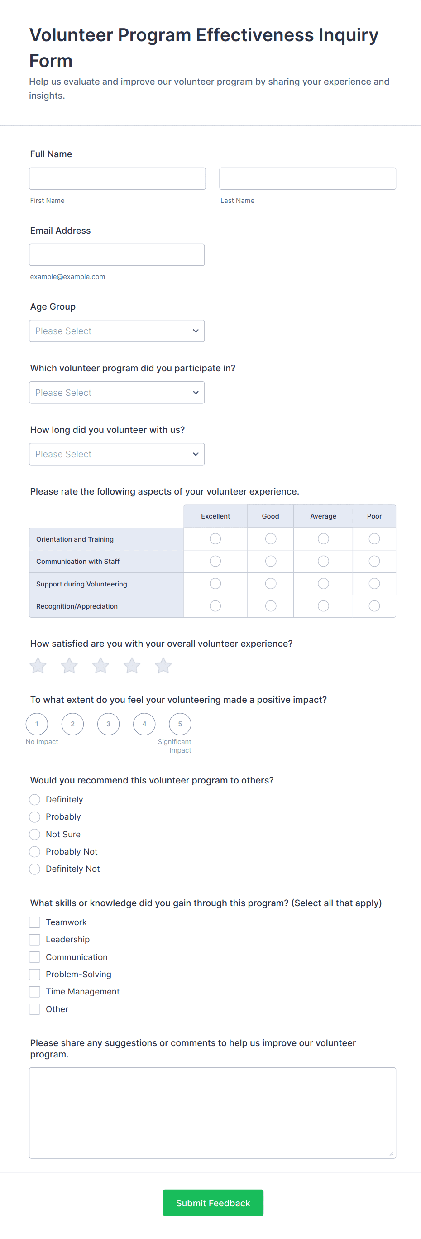Rate three stars for overall experience

[100, 666]
